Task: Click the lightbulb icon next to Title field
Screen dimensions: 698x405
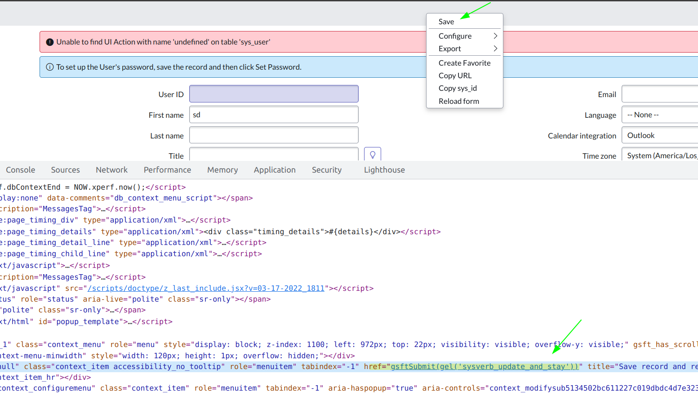Action: pyautogui.click(x=372, y=154)
